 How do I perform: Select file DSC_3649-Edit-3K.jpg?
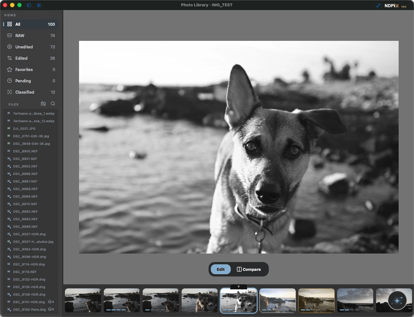(x=30, y=144)
